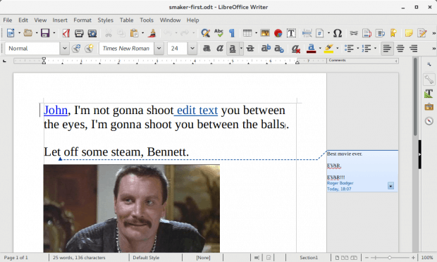Open the Tools menu
The image size is (437, 262).
pyautogui.click(x=147, y=20)
